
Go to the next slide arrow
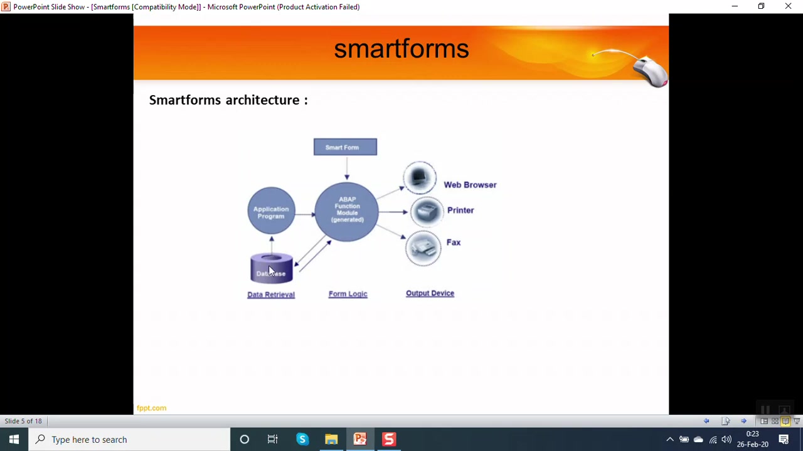tap(744, 421)
